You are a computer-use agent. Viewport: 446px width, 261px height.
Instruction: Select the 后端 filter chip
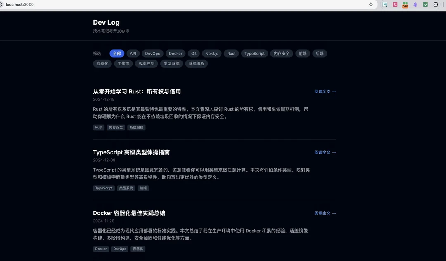click(320, 54)
